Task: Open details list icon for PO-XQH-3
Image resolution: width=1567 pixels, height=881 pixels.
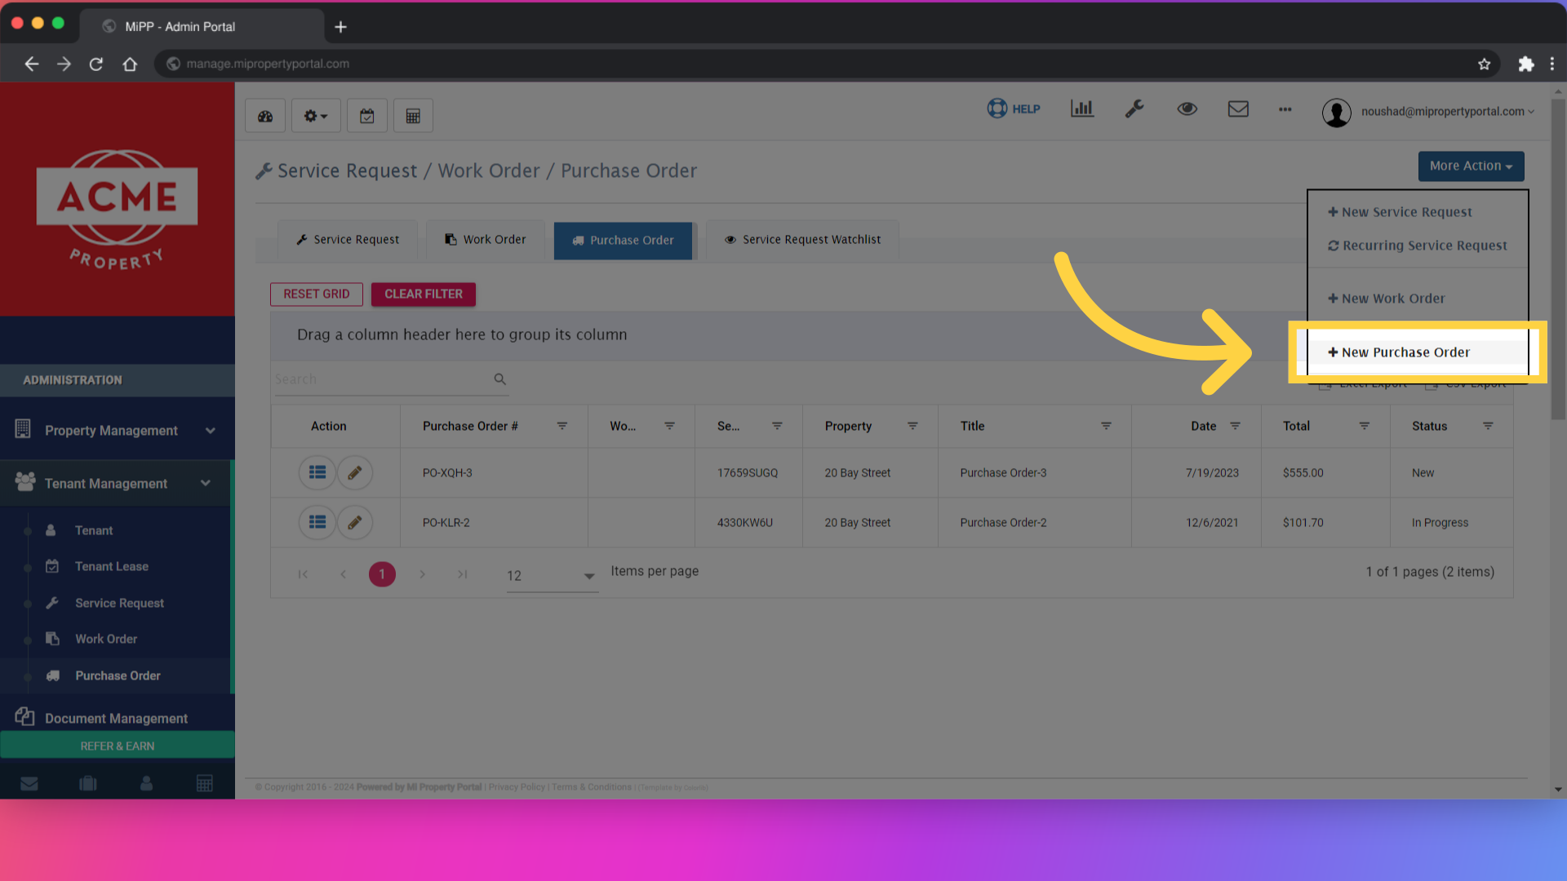Action: pyautogui.click(x=317, y=472)
